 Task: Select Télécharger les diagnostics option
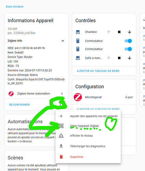[88, 146]
